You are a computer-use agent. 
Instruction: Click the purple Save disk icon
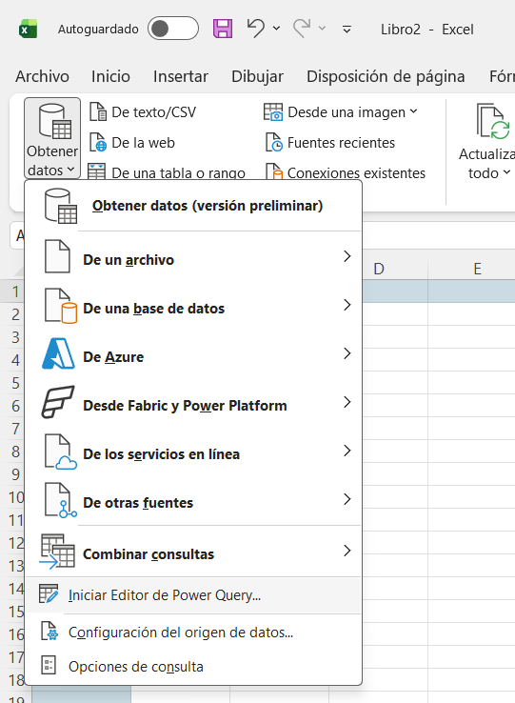point(223,29)
